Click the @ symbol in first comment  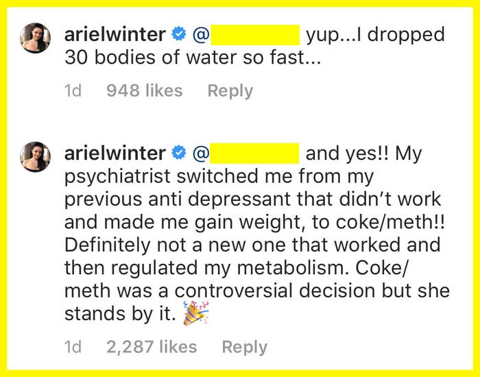[201, 34]
